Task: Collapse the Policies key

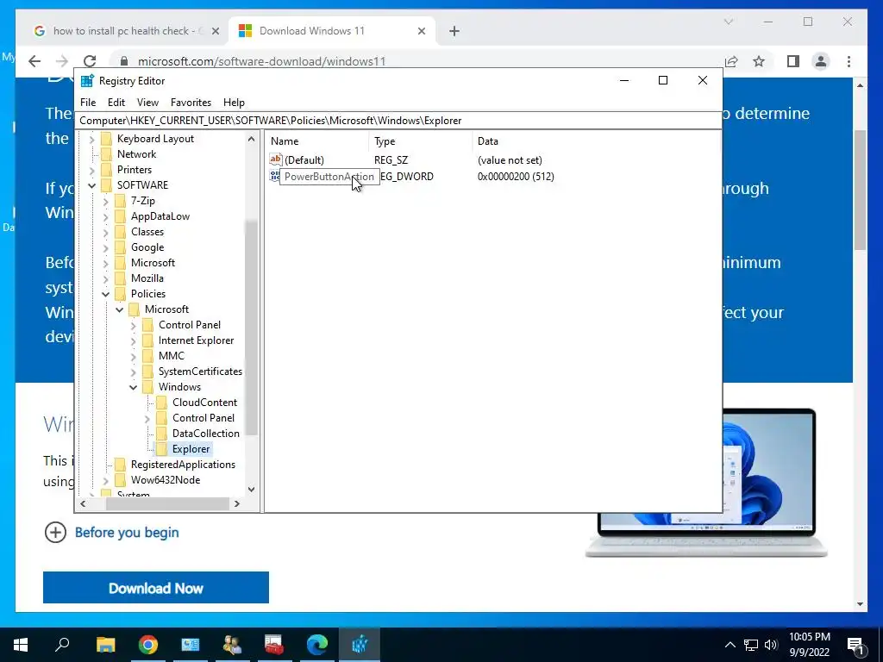Action: 106,294
